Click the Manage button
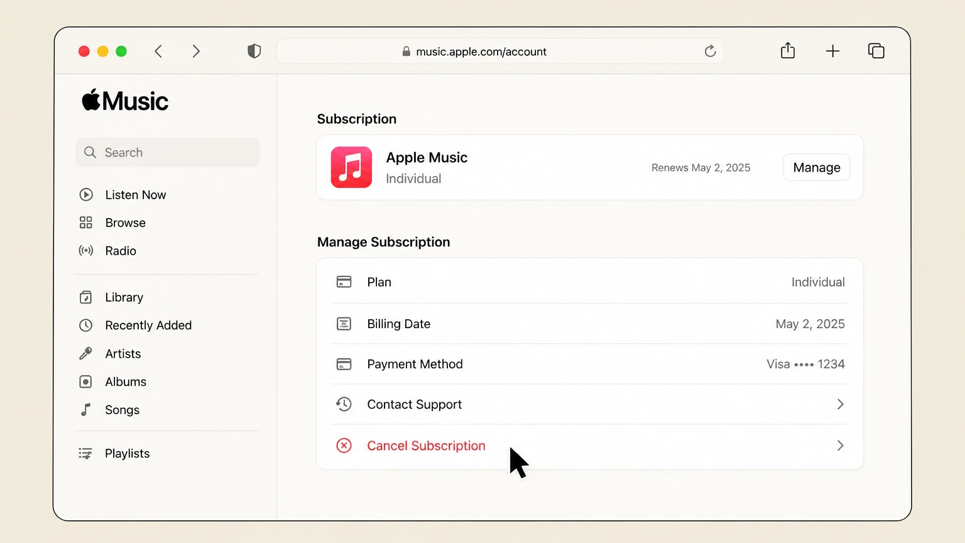Image resolution: width=965 pixels, height=543 pixels. click(x=816, y=167)
